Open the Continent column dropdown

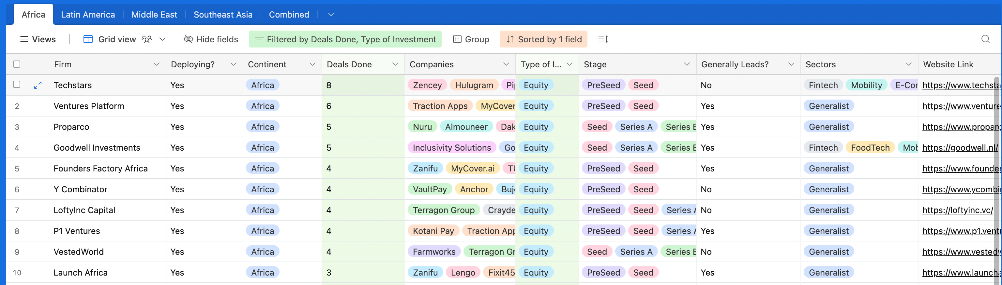click(x=312, y=64)
